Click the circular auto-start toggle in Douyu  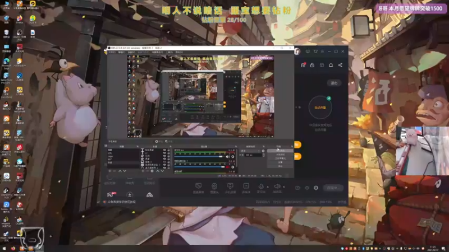320,108
